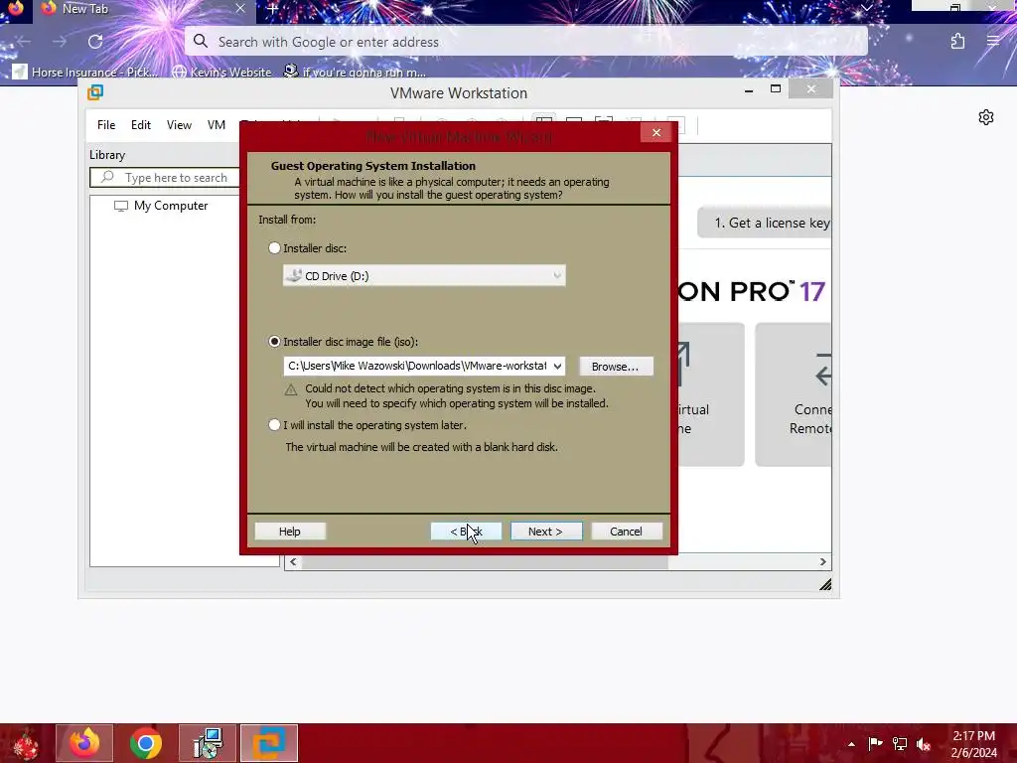Click the horizontal scrollbar right arrow

823,562
